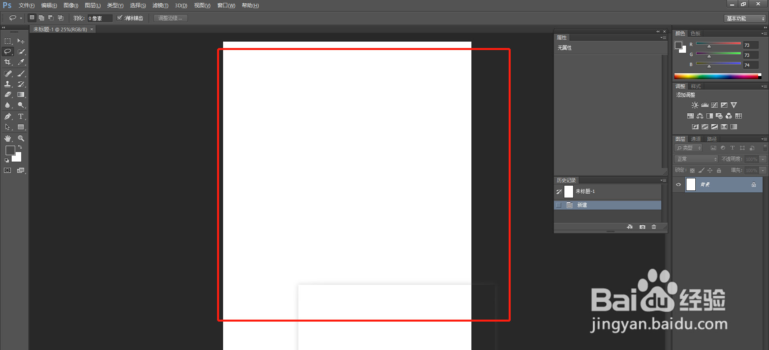Select the Quick Selection tool

(x=21, y=52)
